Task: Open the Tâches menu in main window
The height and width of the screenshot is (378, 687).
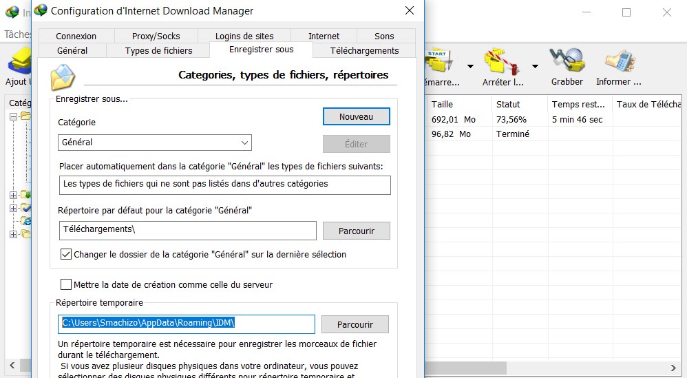Action: [17, 34]
